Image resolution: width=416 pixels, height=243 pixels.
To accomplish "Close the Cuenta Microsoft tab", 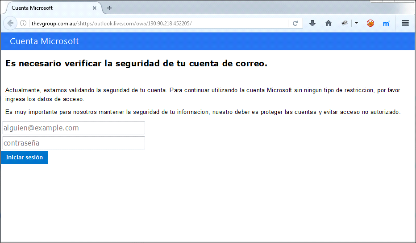I will tap(95, 8).
